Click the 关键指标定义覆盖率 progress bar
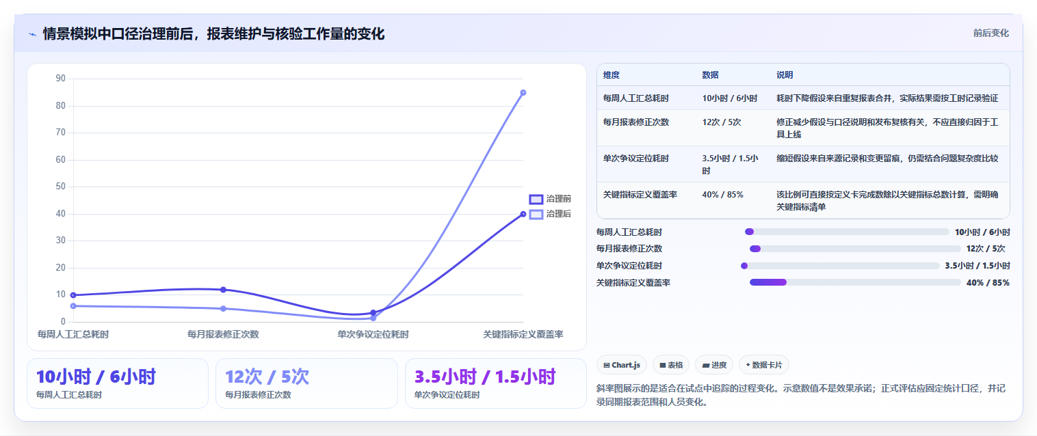Image resolution: width=1037 pixels, height=436 pixels. coord(855,282)
